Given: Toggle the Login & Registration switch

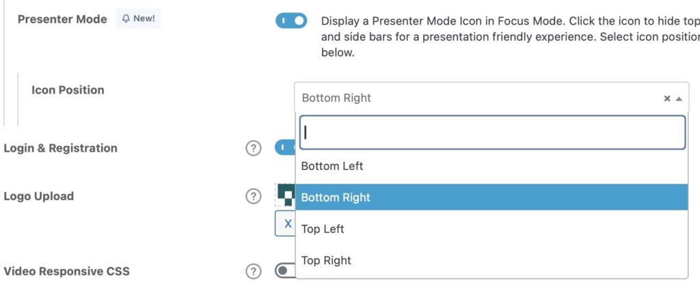Looking at the screenshot, I should 285,148.
